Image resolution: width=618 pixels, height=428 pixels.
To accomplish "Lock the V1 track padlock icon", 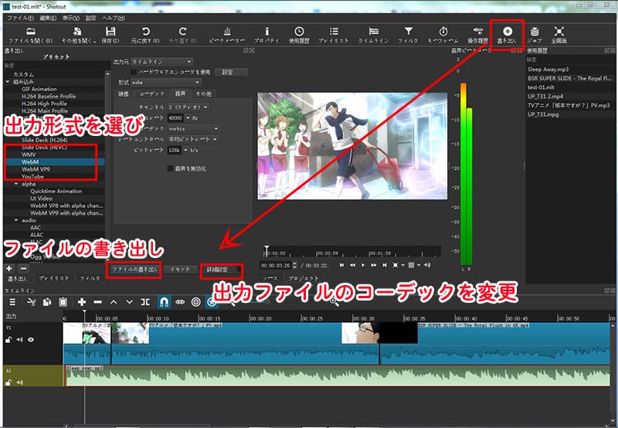I will pyautogui.click(x=8, y=340).
